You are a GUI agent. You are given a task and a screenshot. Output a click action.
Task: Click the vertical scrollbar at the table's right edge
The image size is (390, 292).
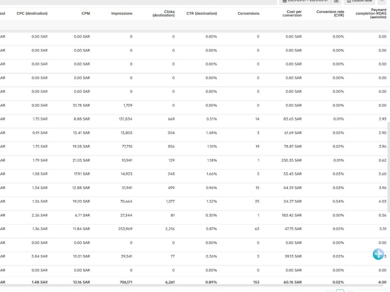388,166
